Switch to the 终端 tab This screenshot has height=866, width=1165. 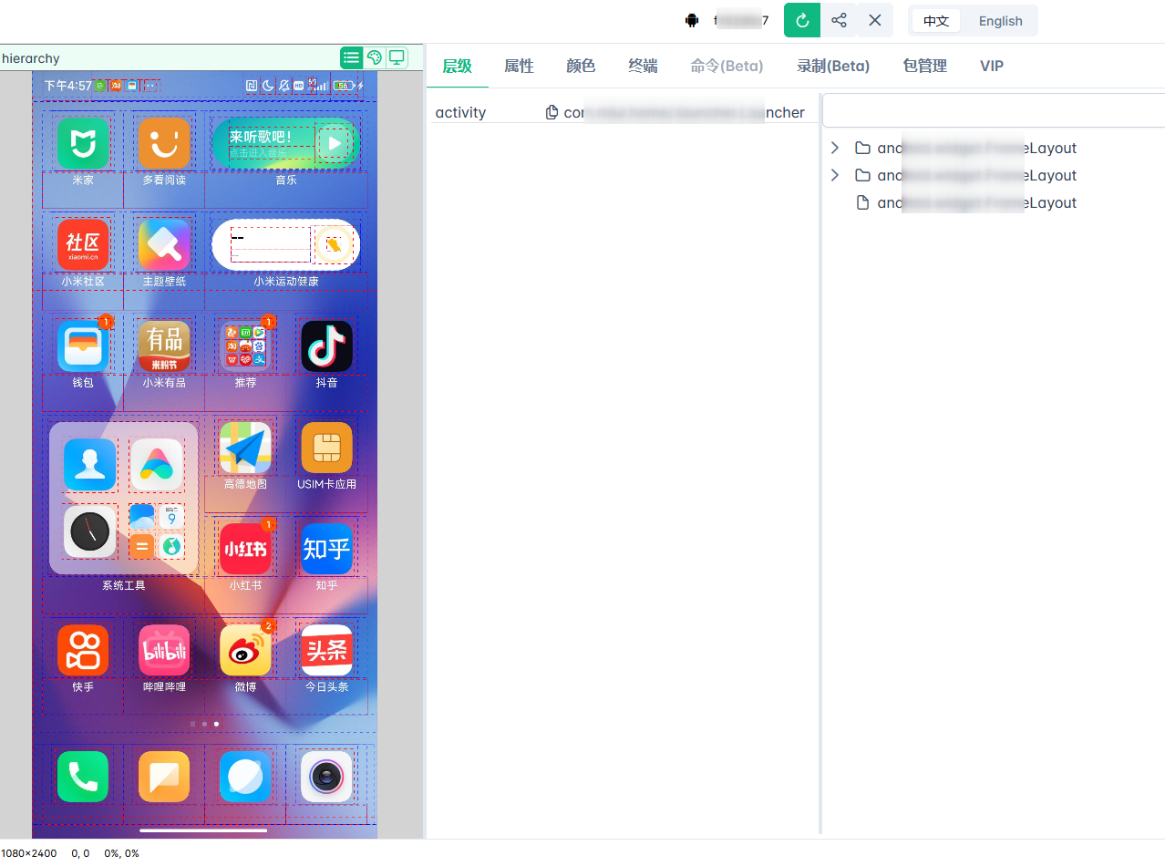tap(643, 66)
